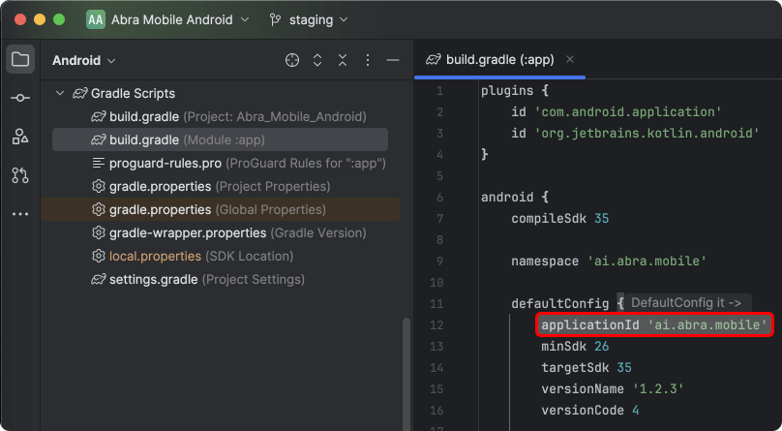Click compileSdk 35 value

(601, 219)
